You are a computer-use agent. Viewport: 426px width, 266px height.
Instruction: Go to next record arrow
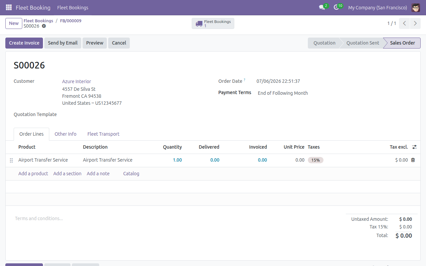click(x=415, y=23)
